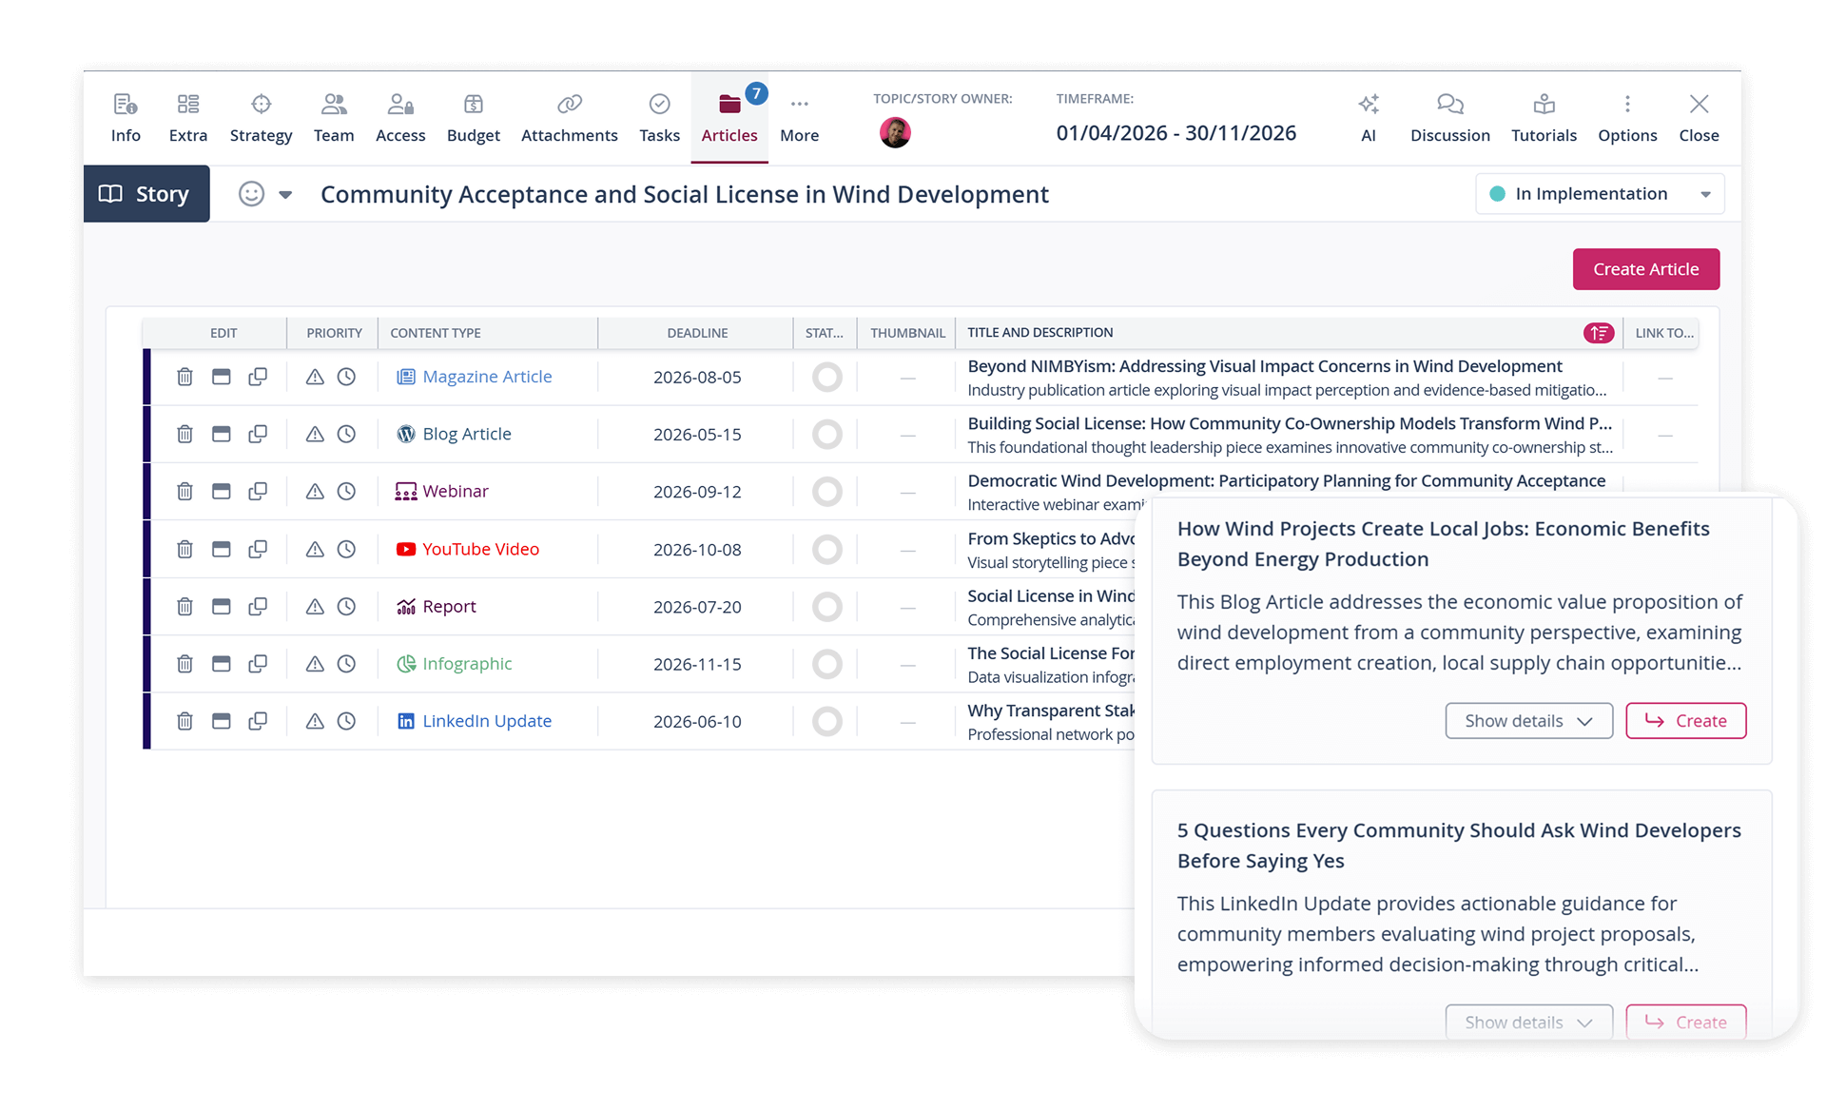This screenshot has height=1110, width=1826.
Task: Open the emoji picker beside the story title
Action: pos(250,193)
